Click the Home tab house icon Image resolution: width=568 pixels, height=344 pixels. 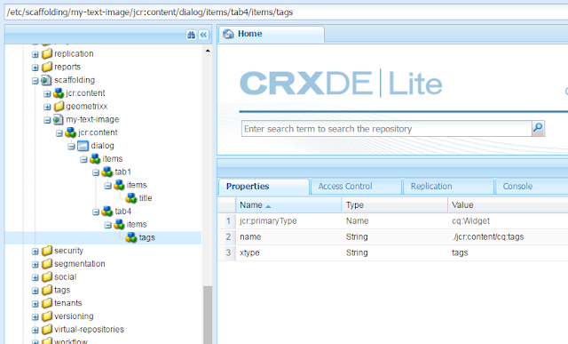point(228,34)
